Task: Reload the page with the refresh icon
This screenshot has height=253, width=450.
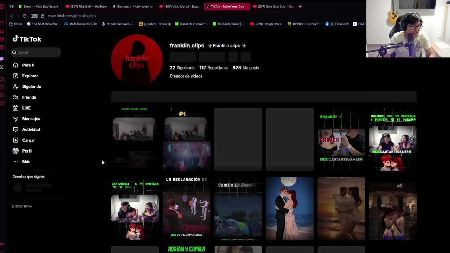Action: click(24, 16)
